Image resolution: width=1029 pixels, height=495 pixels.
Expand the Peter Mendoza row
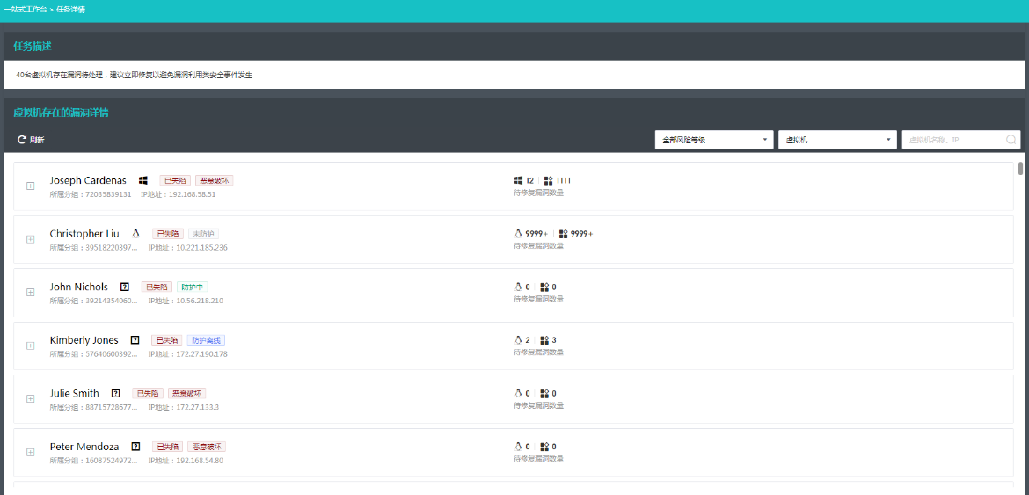click(x=30, y=452)
